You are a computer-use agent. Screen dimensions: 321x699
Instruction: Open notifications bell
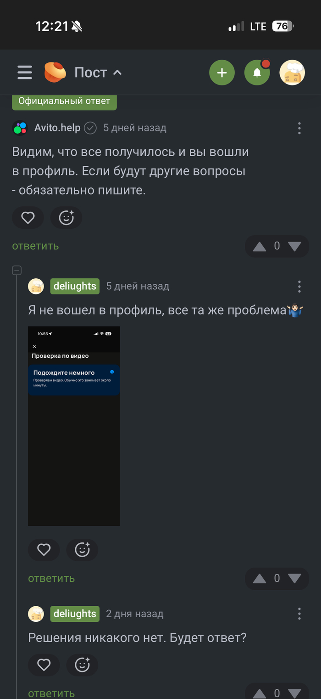(257, 73)
